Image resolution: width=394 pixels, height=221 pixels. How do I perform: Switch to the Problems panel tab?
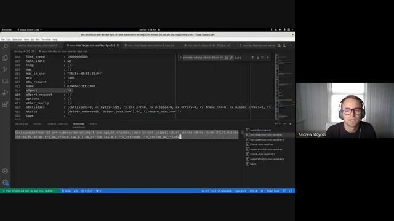tap(22, 124)
